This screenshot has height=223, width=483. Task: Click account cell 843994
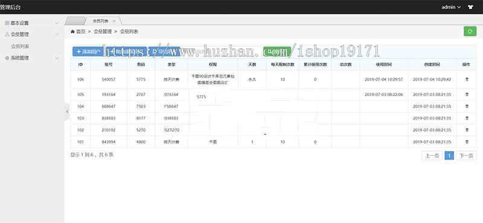pos(109,142)
